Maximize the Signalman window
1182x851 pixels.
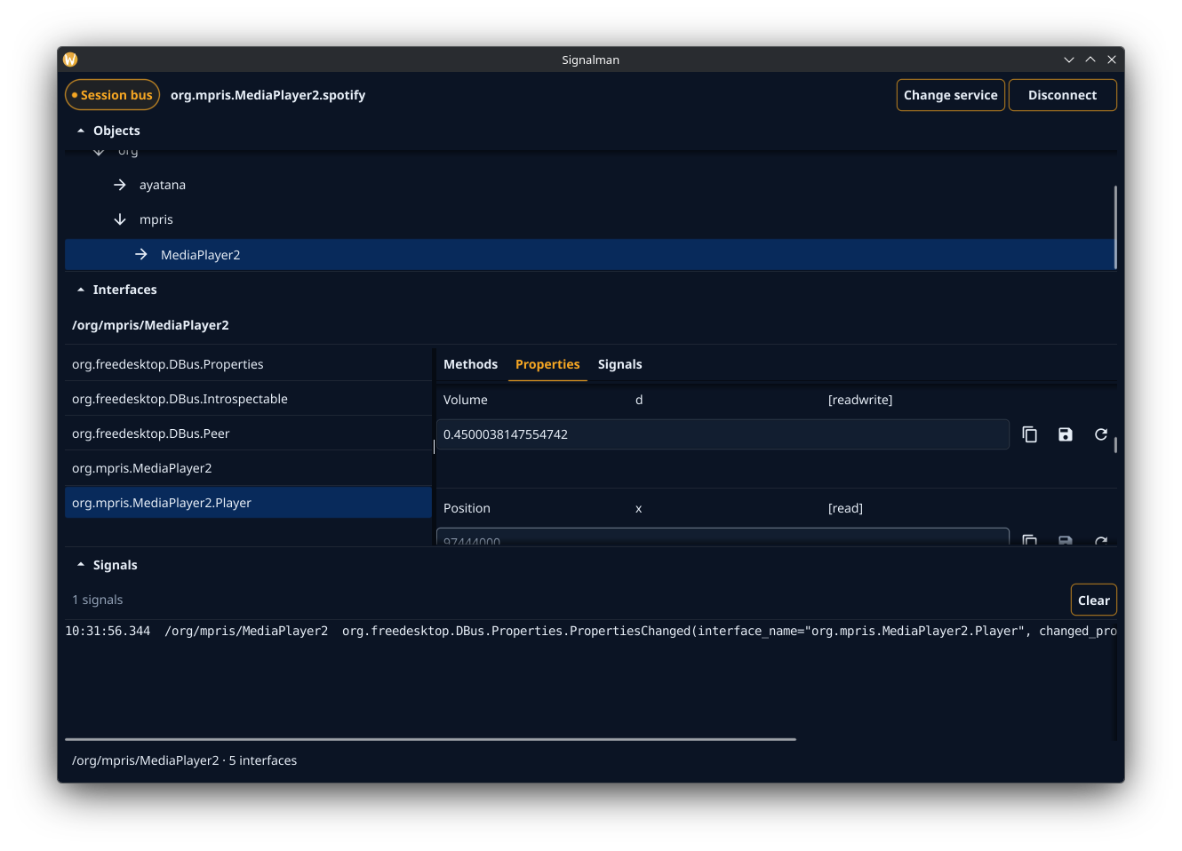point(1090,60)
